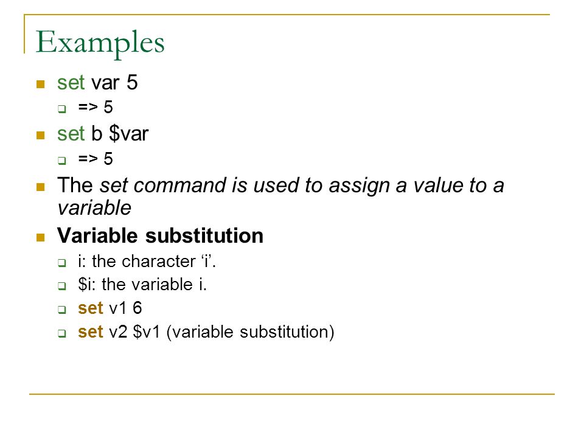
Task: Click the italic word 'variable' on wrapped line
Action: coord(94,207)
